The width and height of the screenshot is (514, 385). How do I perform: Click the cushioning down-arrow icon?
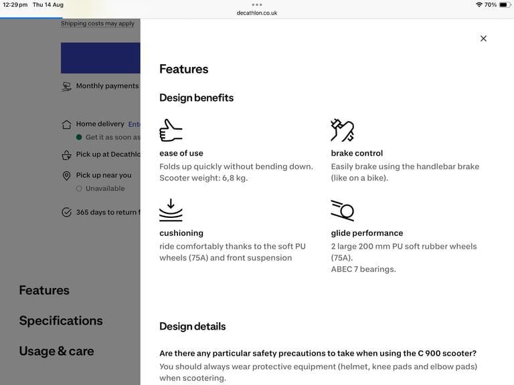[x=171, y=210]
